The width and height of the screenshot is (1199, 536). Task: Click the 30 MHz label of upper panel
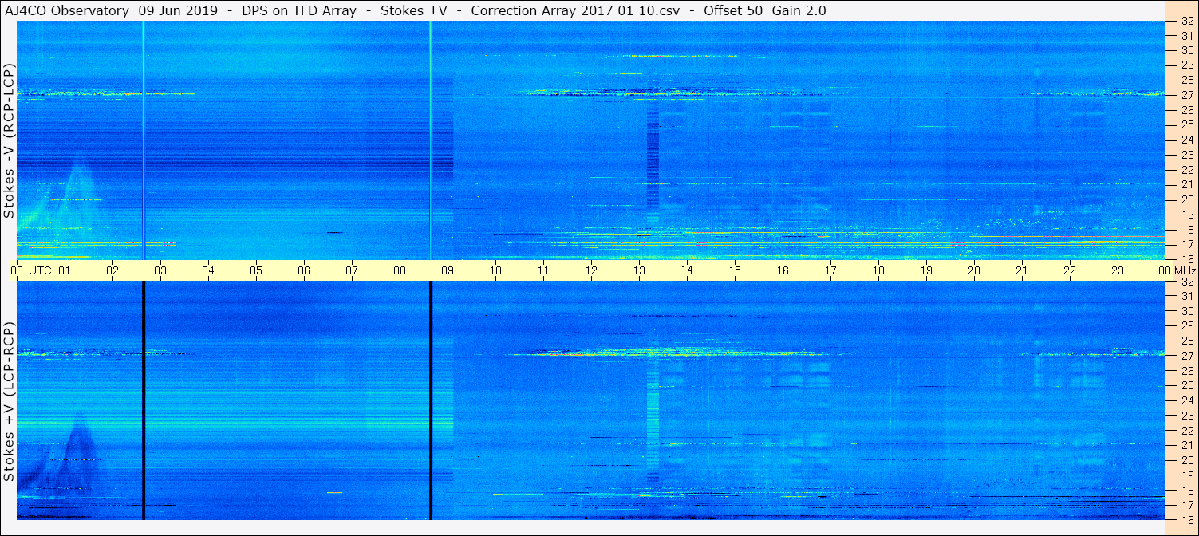1186,50
